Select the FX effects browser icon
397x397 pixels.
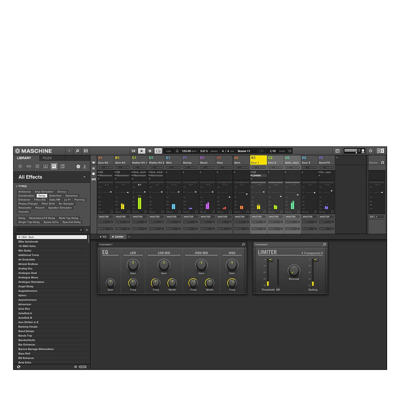pyautogui.click(x=54, y=166)
